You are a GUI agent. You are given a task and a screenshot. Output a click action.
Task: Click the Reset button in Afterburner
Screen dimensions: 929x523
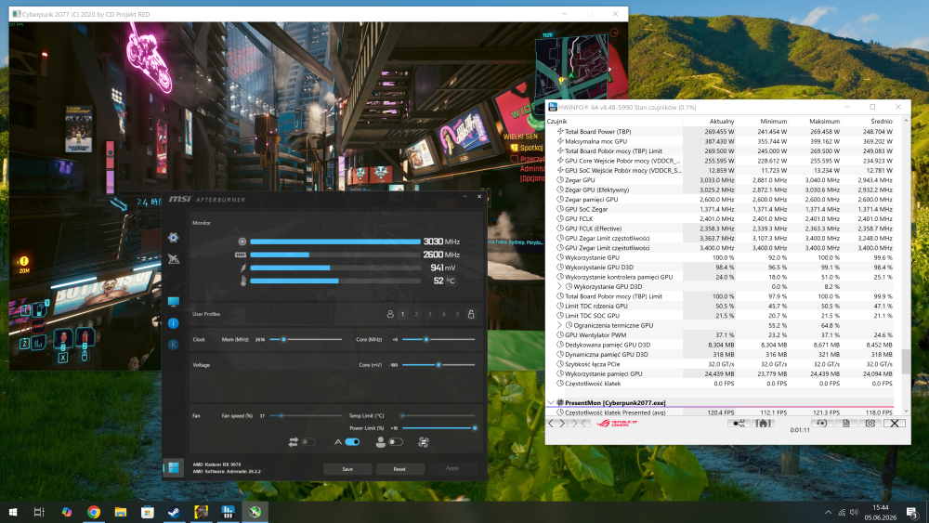click(x=399, y=468)
